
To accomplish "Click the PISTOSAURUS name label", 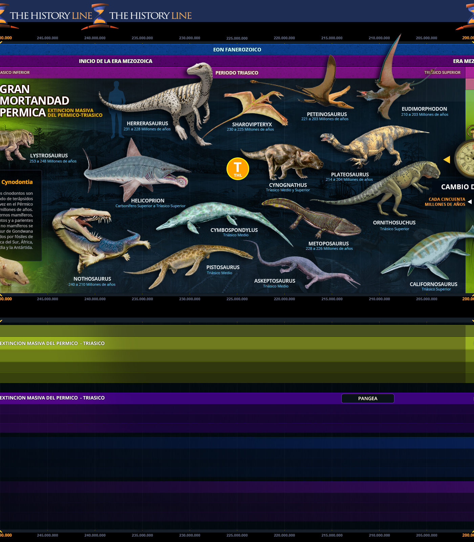I will [223, 267].
